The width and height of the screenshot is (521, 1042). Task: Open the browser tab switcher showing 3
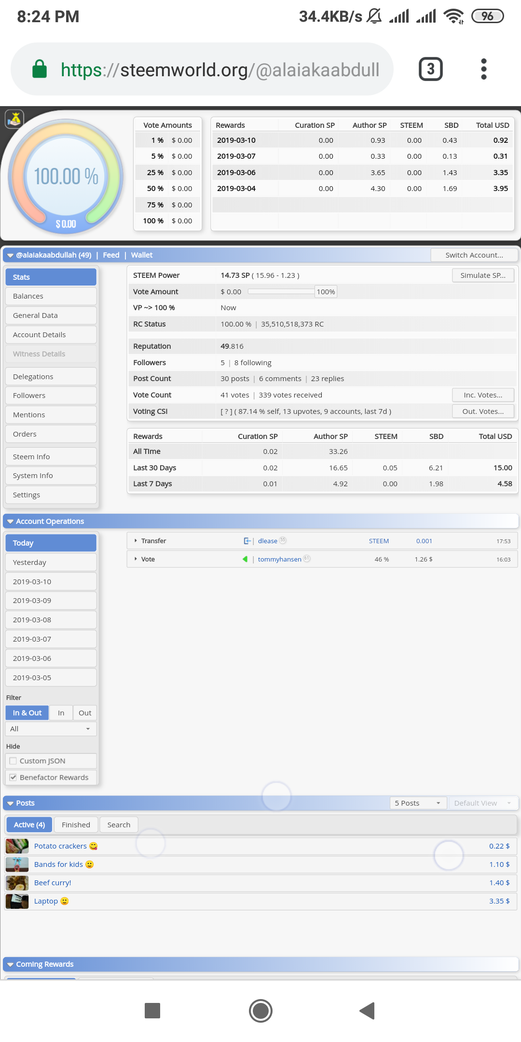(x=430, y=69)
